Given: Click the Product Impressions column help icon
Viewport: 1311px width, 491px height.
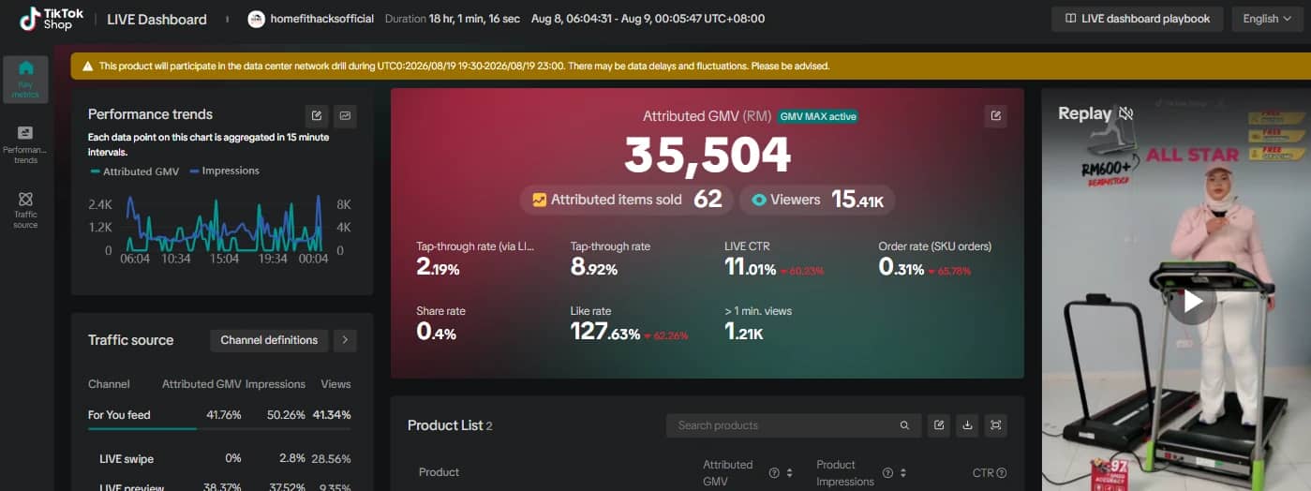Looking at the screenshot, I should pyautogui.click(x=886, y=473).
